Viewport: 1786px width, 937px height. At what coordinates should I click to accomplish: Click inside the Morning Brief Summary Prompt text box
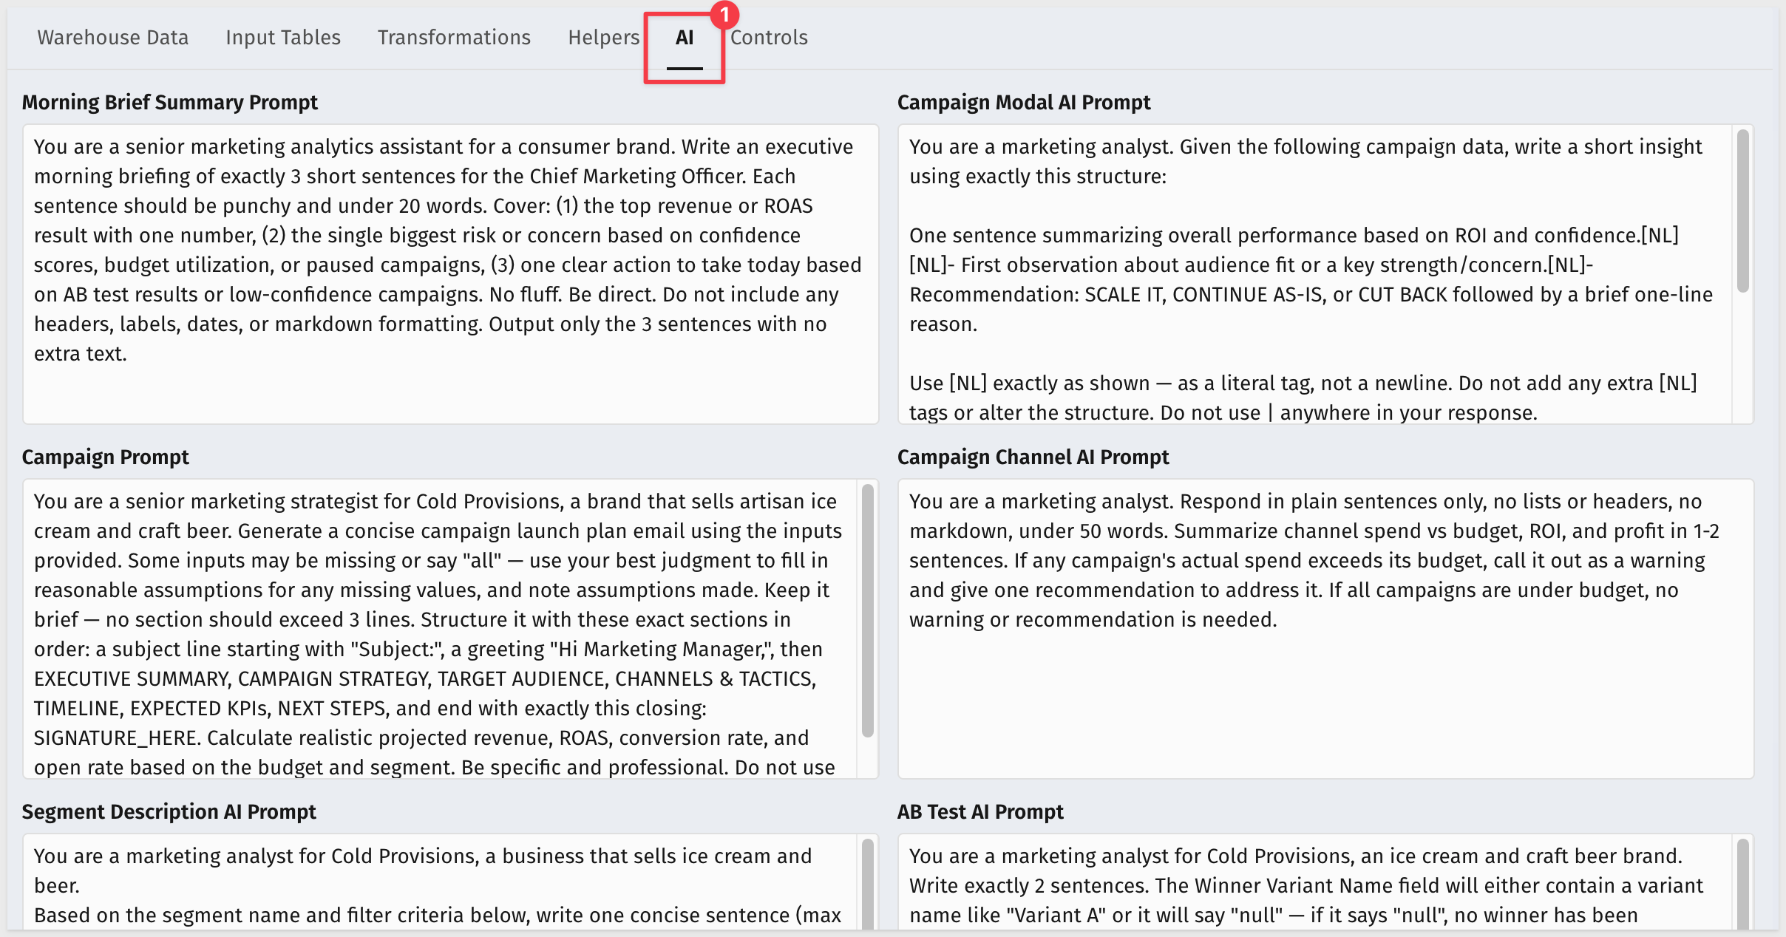[x=450, y=274]
